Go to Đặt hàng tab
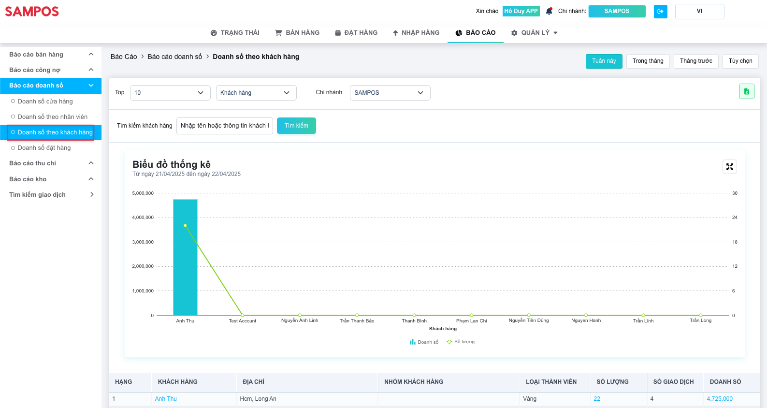 (x=356, y=33)
